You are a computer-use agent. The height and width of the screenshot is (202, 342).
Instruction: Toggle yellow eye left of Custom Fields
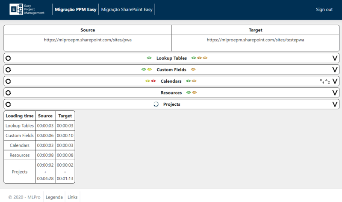coord(149,69)
